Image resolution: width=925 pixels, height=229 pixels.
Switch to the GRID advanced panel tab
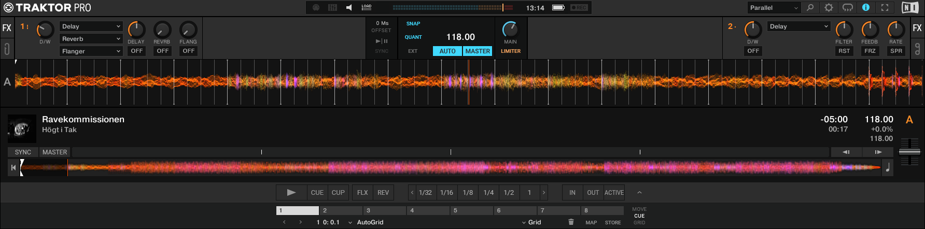pyautogui.click(x=639, y=223)
